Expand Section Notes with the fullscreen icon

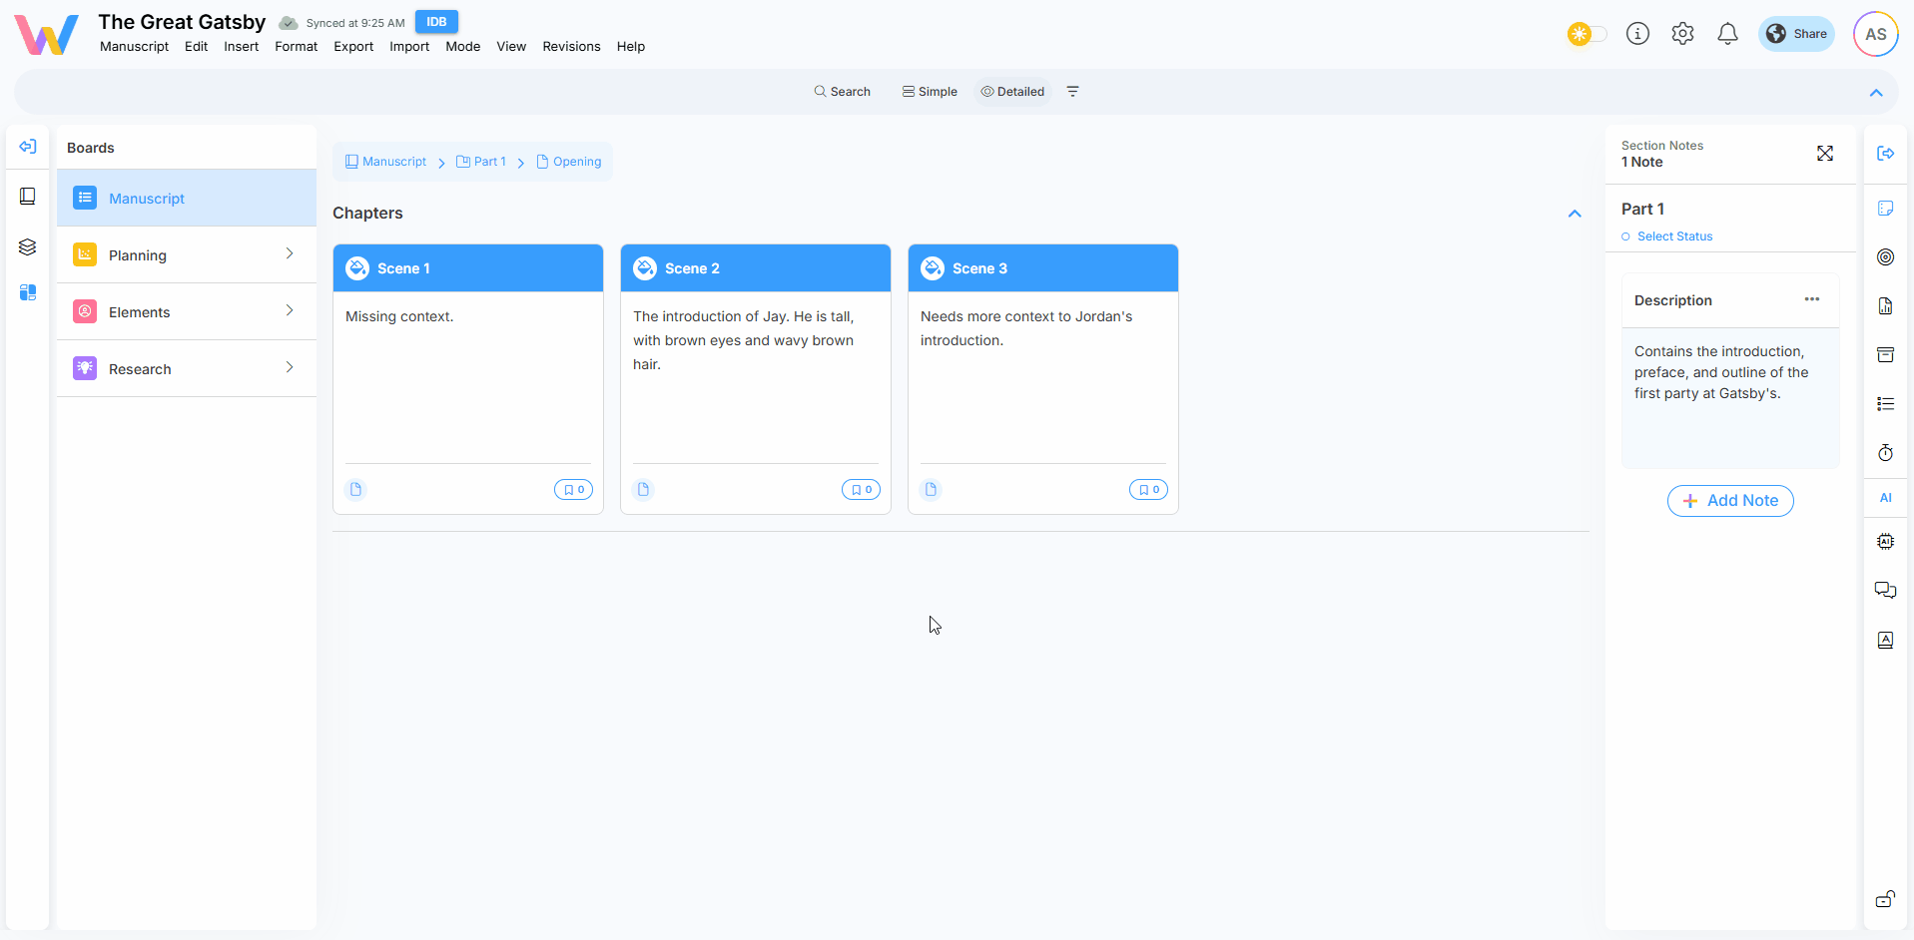click(x=1824, y=154)
